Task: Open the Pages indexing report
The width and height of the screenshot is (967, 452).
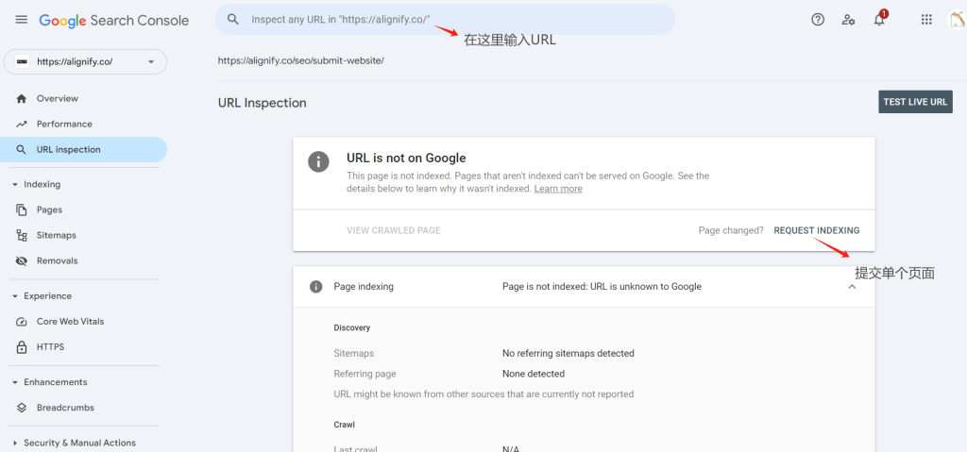Action: 49,210
